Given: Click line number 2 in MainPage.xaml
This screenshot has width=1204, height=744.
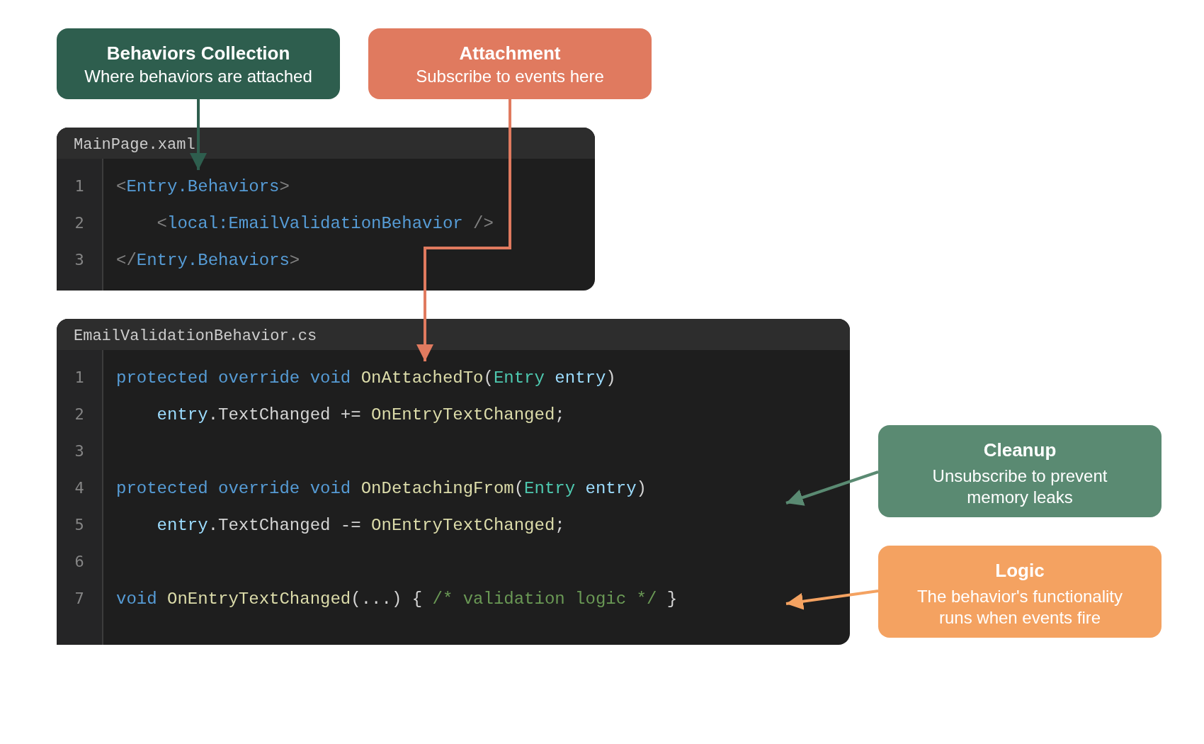Looking at the screenshot, I should (x=79, y=223).
